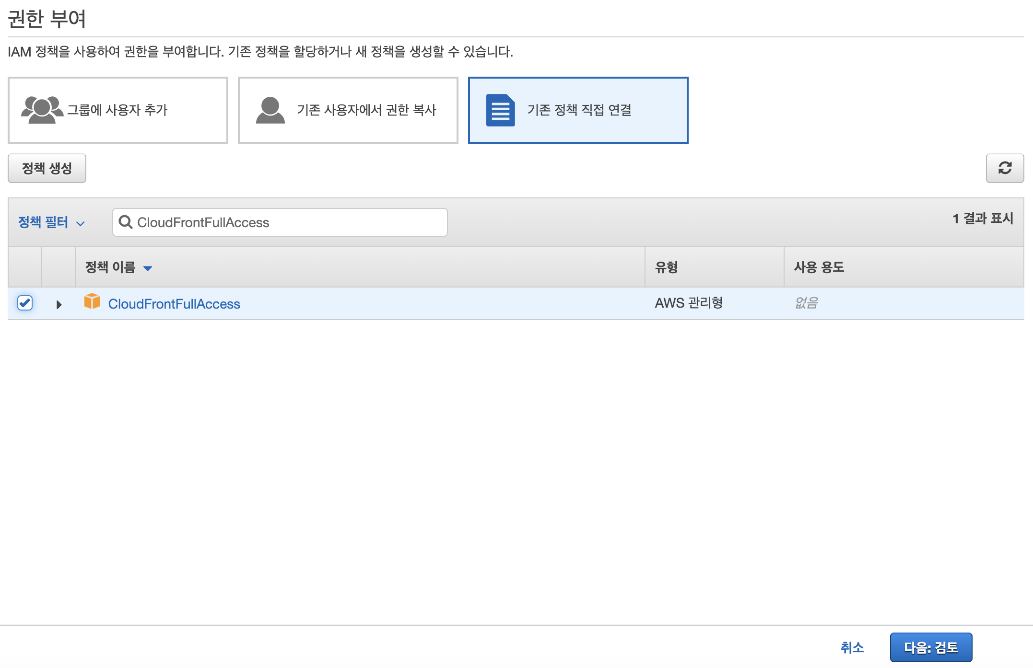This screenshot has height=668, width=1033.
Task: Click the magnifier icon in policy search box
Action: point(126,222)
